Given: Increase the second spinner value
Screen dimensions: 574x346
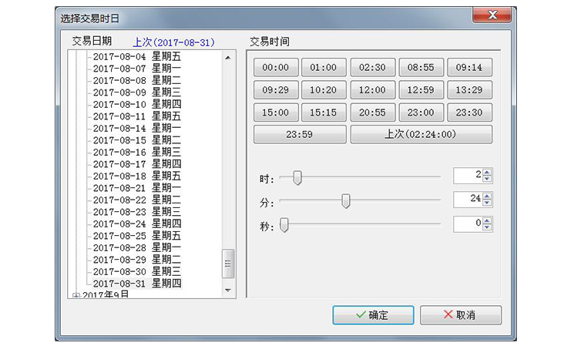Looking at the screenshot, I should [x=487, y=220].
